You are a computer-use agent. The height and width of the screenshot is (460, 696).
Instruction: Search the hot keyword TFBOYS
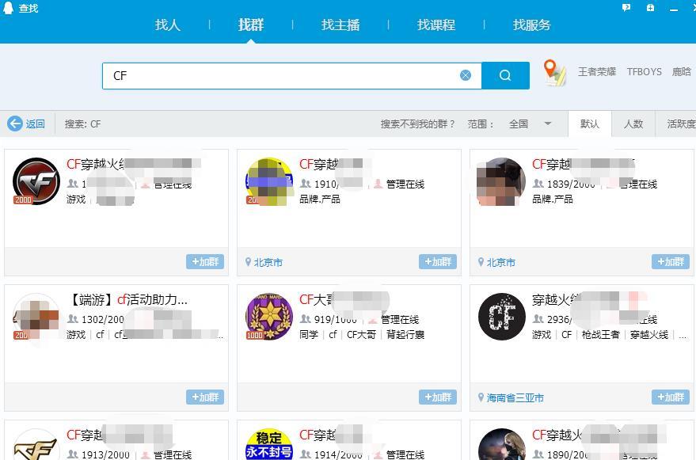tap(644, 72)
